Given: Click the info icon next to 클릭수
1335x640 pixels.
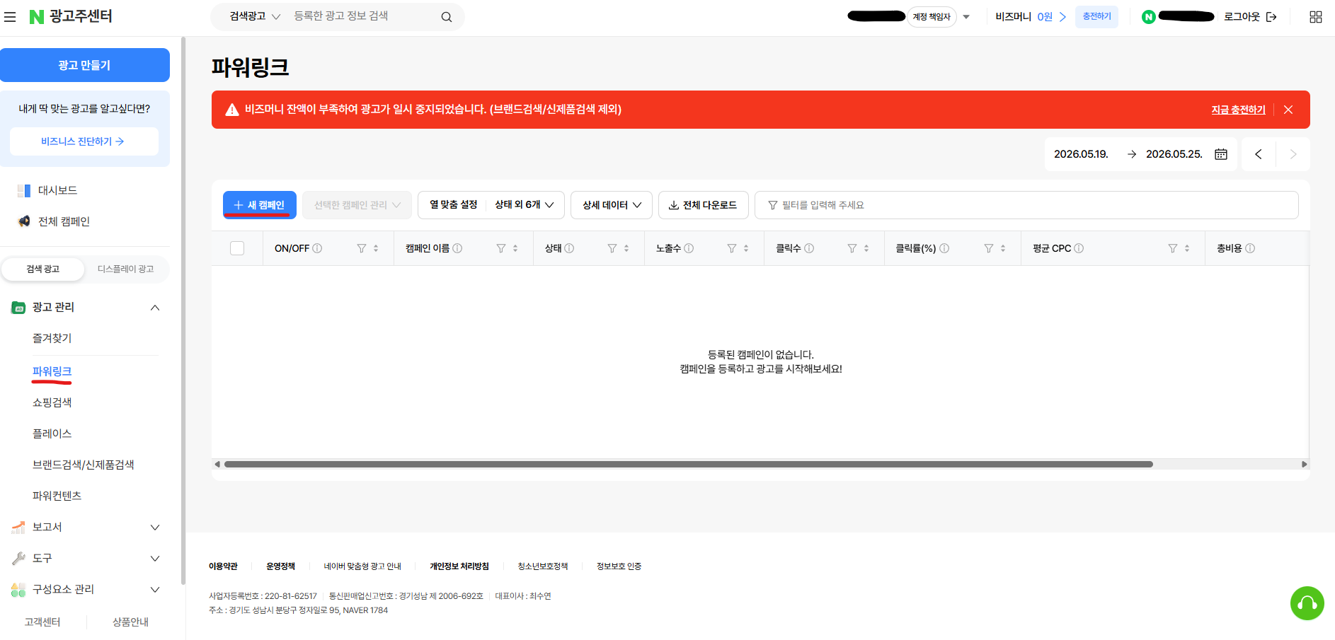Looking at the screenshot, I should coord(809,248).
